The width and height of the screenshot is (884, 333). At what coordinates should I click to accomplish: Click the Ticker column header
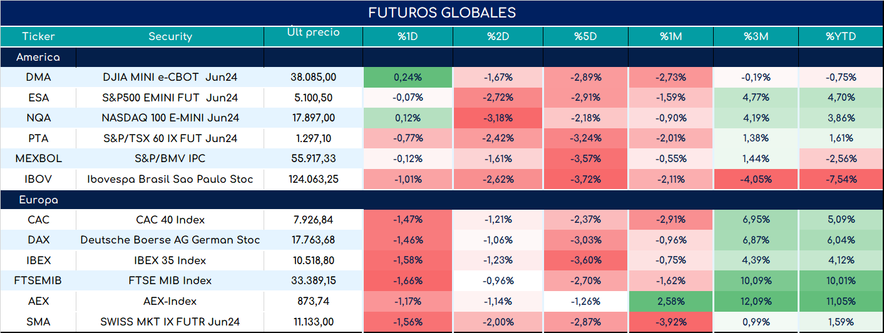click(38, 36)
